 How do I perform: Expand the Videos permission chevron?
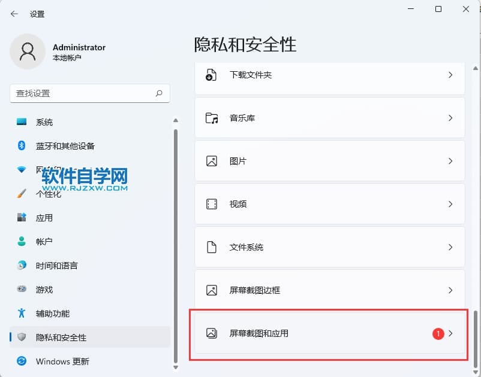[x=450, y=204]
